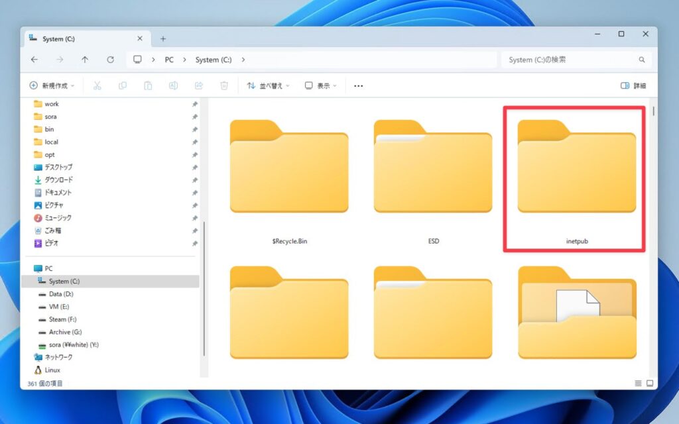
Task: Click PC in the address bar breadcrumb
Action: [x=169, y=60]
